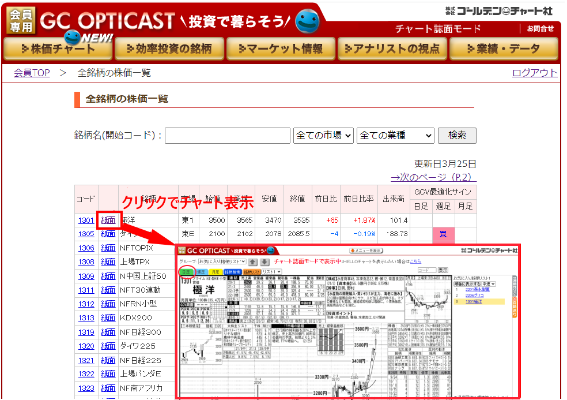This screenshot has width=567, height=400.
Task: Expand the リスト1 dropdown in the chart preview
Action: tap(271, 272)
